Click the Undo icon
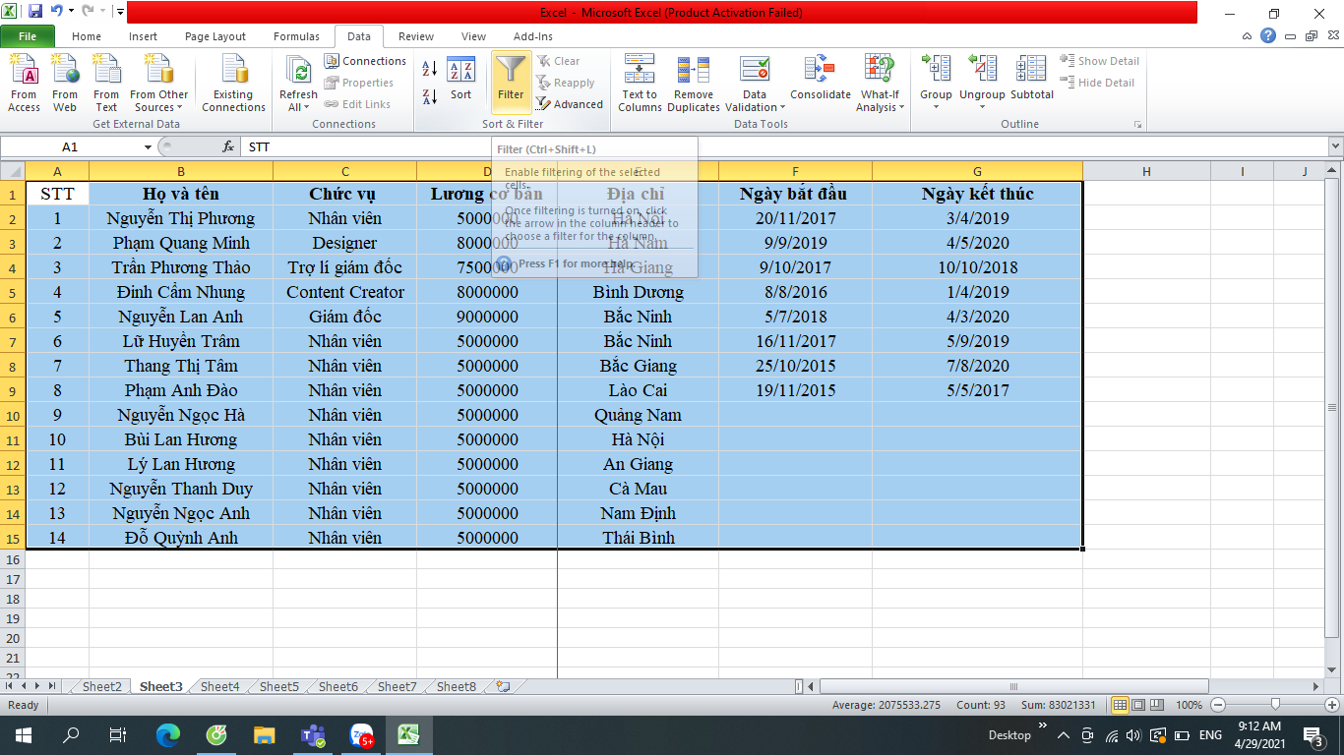Image resolution: width=1344 pixels, height=755 pixels. click(x=58, y=12)
